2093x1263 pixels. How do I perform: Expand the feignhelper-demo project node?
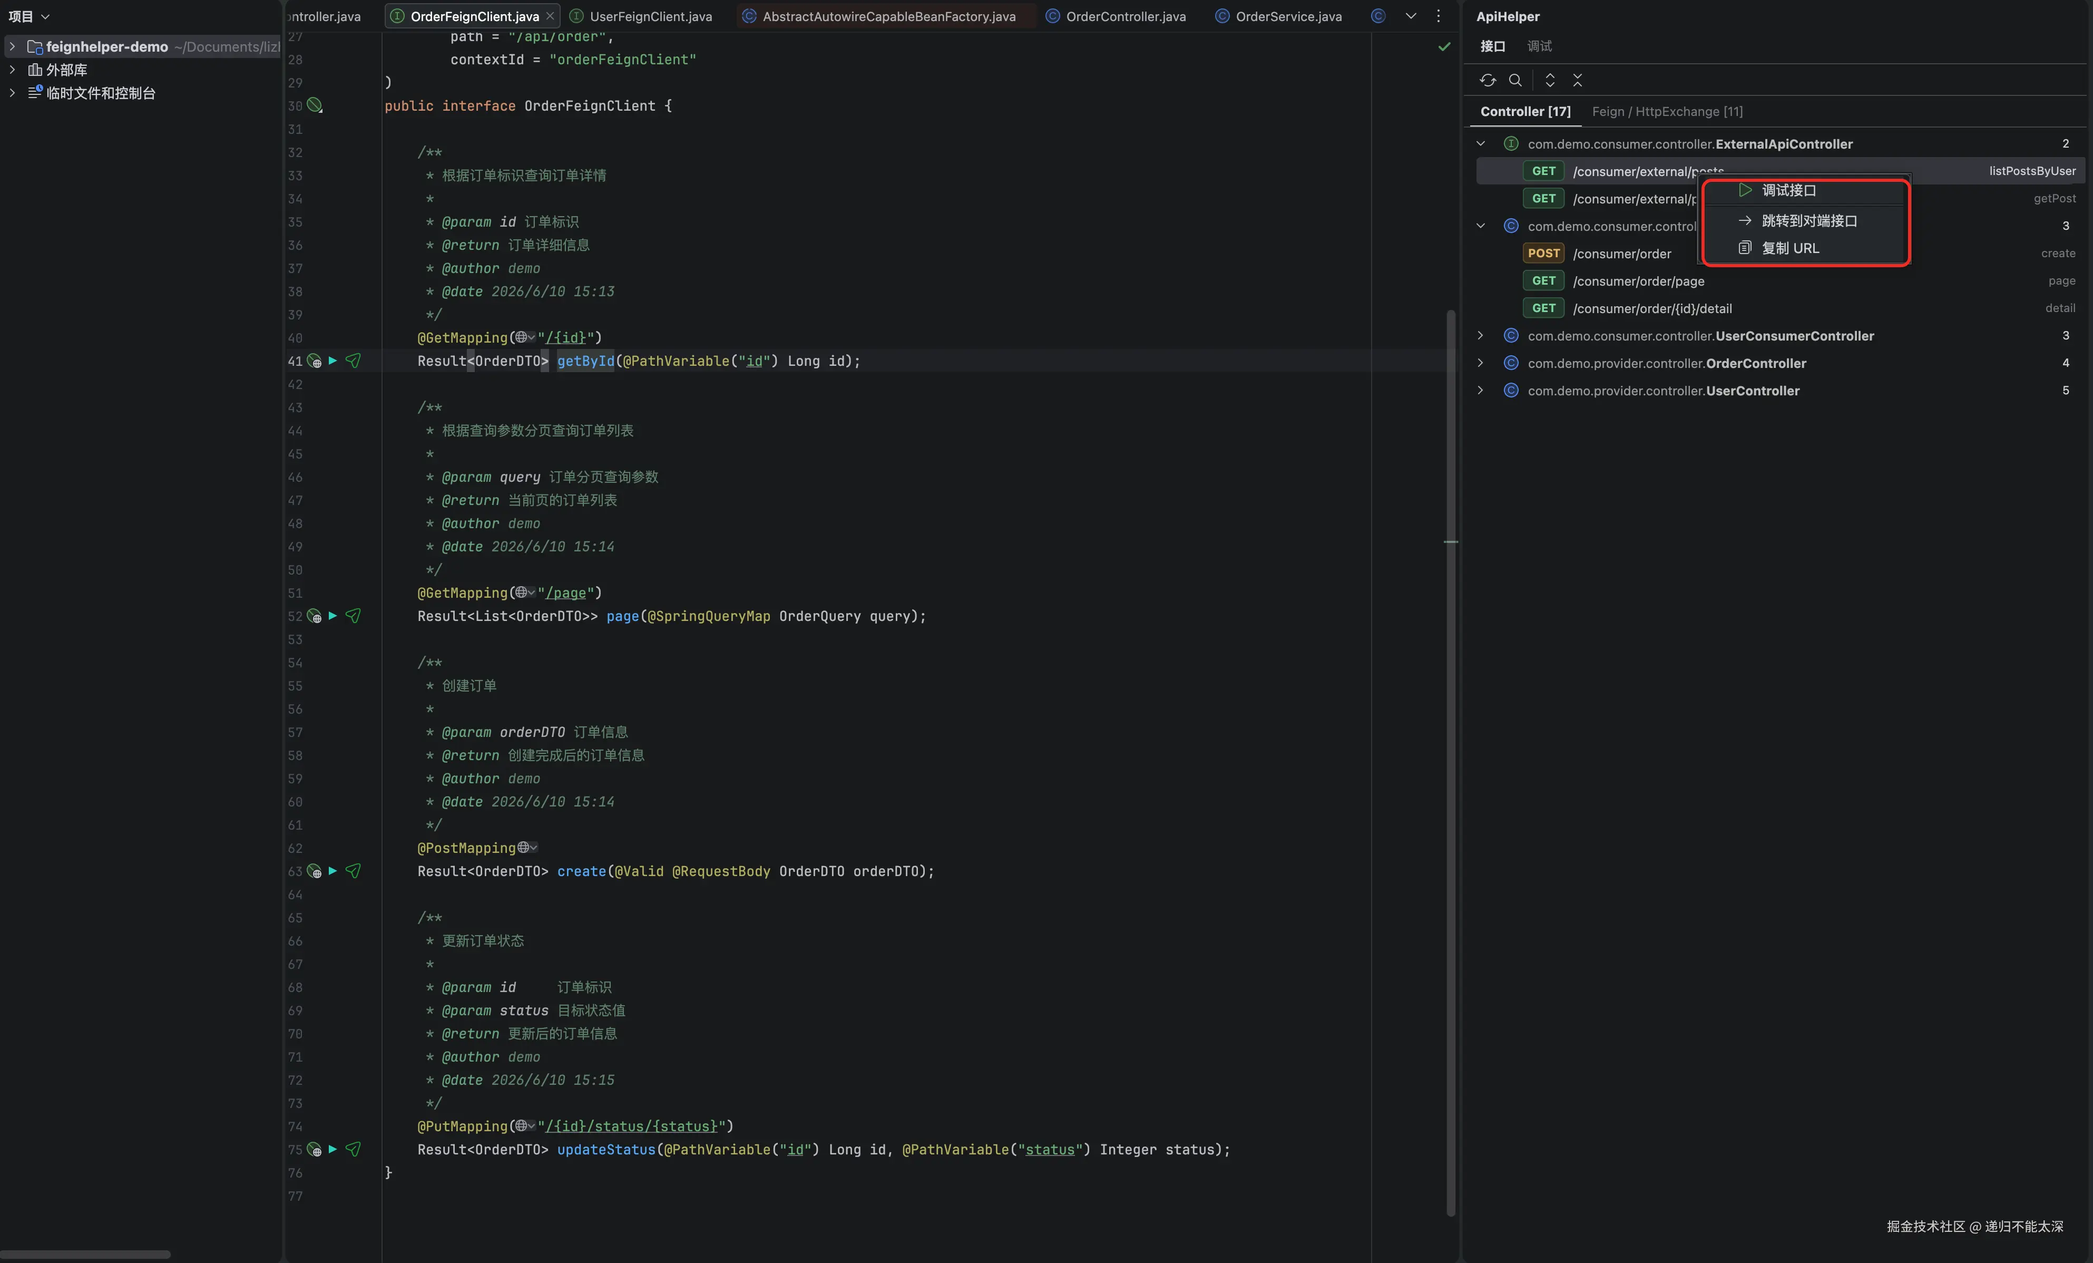tap(12, 47)
